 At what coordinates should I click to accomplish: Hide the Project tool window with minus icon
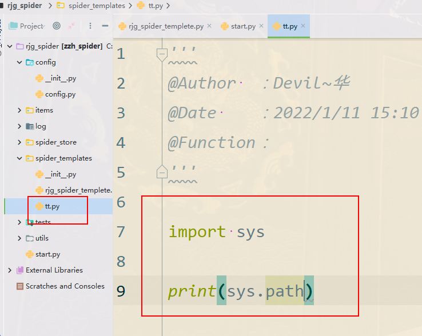[x=105, y=26]
